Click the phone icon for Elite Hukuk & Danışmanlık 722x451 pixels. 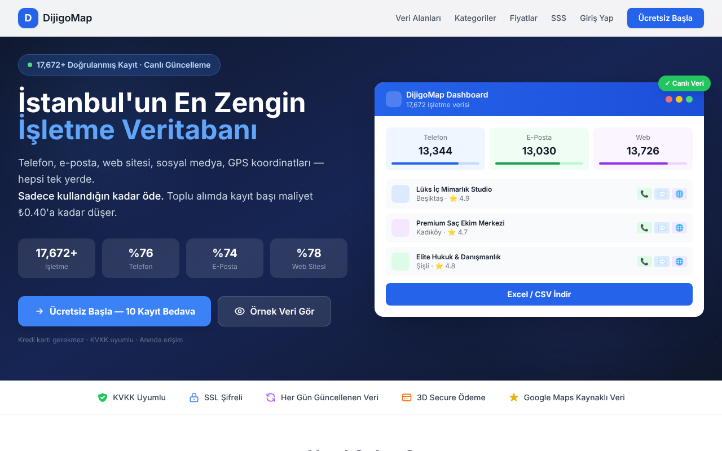(644, 262)
